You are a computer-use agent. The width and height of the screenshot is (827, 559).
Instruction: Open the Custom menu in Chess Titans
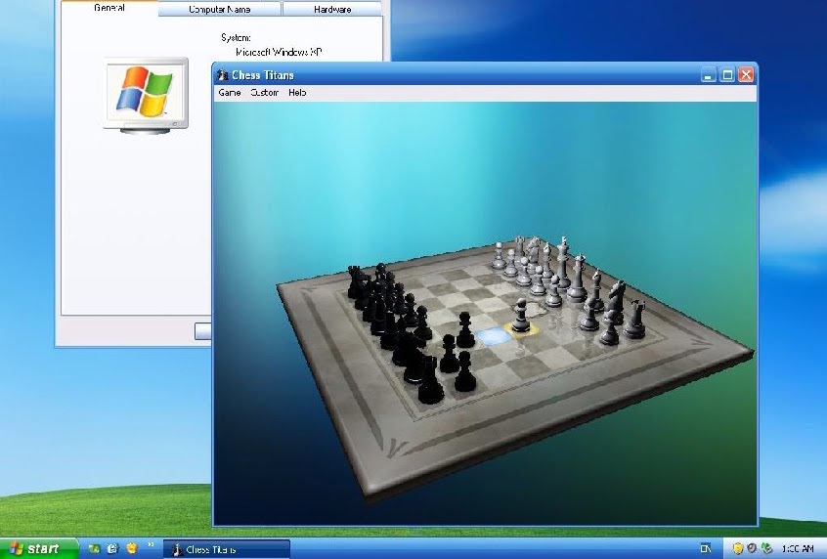(264, 92)
